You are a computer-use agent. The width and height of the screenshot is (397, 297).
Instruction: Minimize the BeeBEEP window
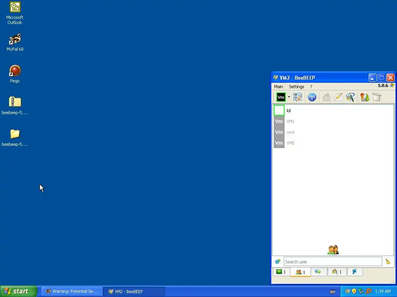click(x=373, y=77)
